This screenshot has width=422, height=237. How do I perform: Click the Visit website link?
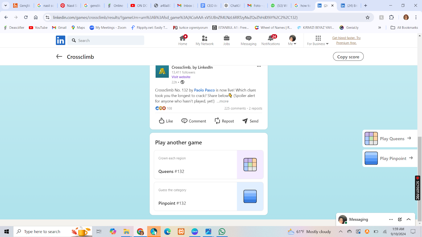(x=181, y=77)
